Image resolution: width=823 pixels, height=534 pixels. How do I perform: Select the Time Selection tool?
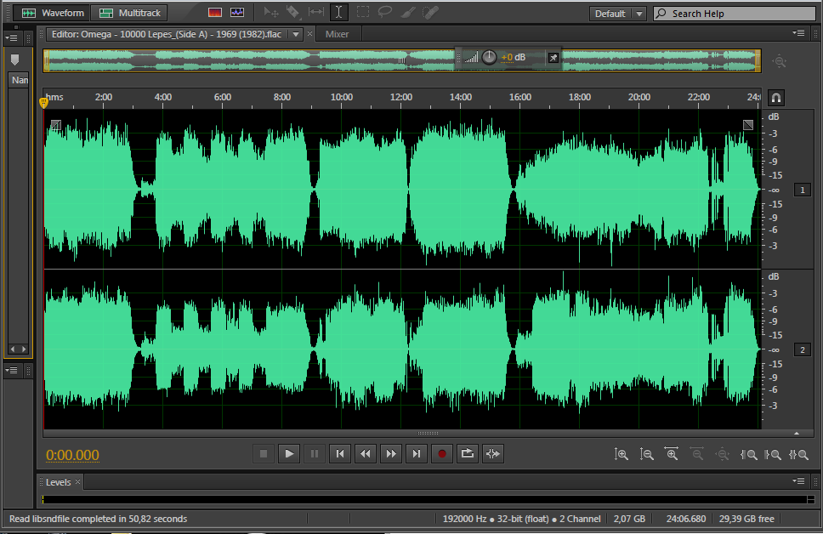coord(339,12)
